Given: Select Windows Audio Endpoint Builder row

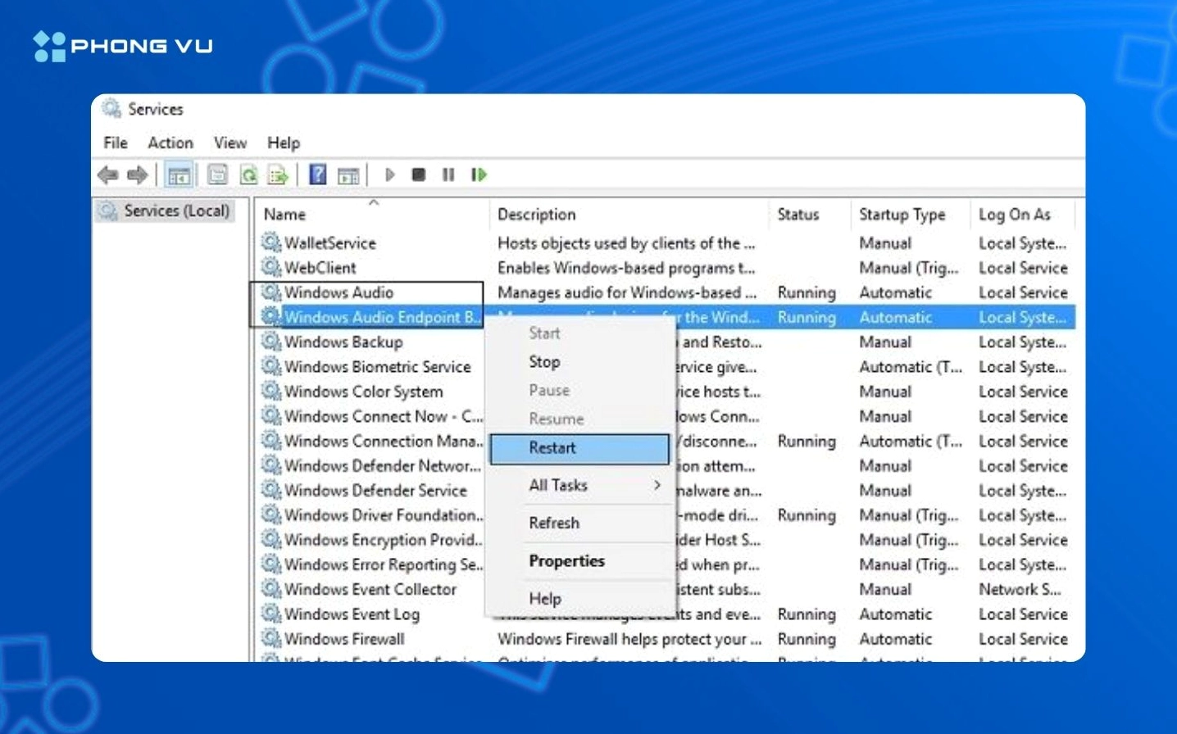Looking at the screenshot, I should (x=667, y=317).
